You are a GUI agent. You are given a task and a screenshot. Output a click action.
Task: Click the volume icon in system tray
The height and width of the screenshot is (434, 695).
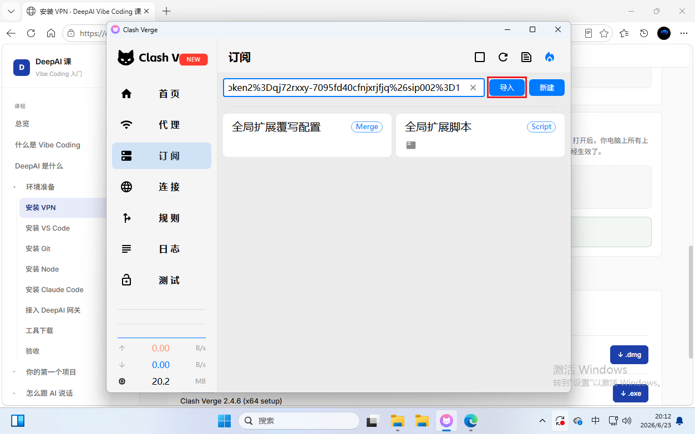click(627, 421)
